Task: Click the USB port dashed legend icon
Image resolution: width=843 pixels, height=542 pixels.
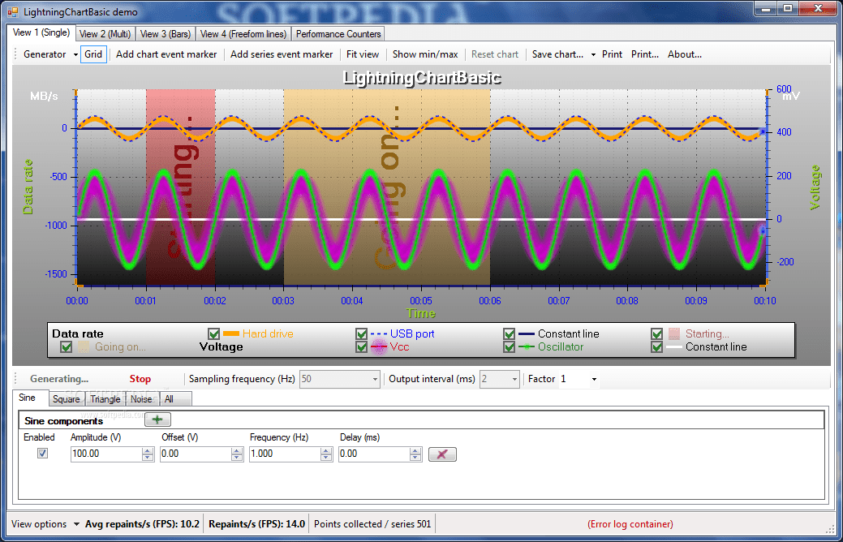Action: (x=379, y=334)
